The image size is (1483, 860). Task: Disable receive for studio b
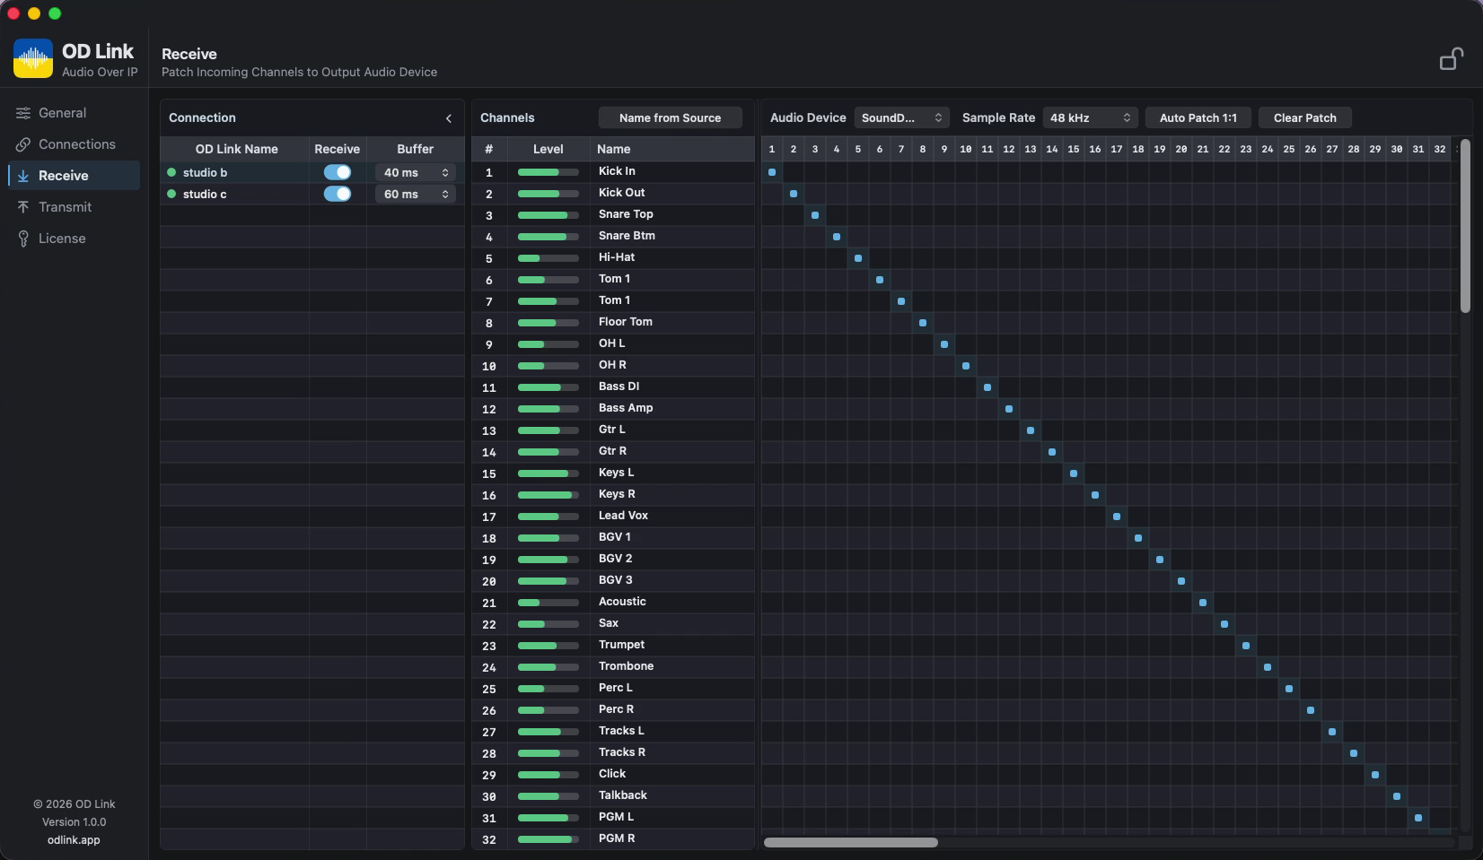coord(338,172)
